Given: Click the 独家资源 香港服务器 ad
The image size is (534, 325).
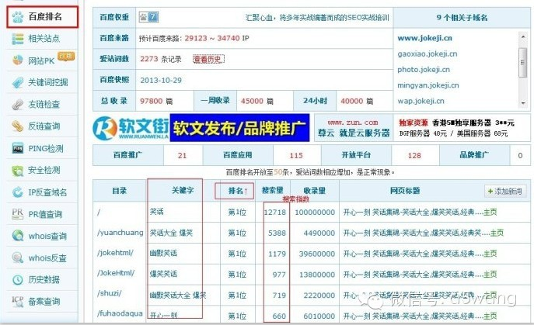Looking at the screenshot, I should [x=457, y=128].
